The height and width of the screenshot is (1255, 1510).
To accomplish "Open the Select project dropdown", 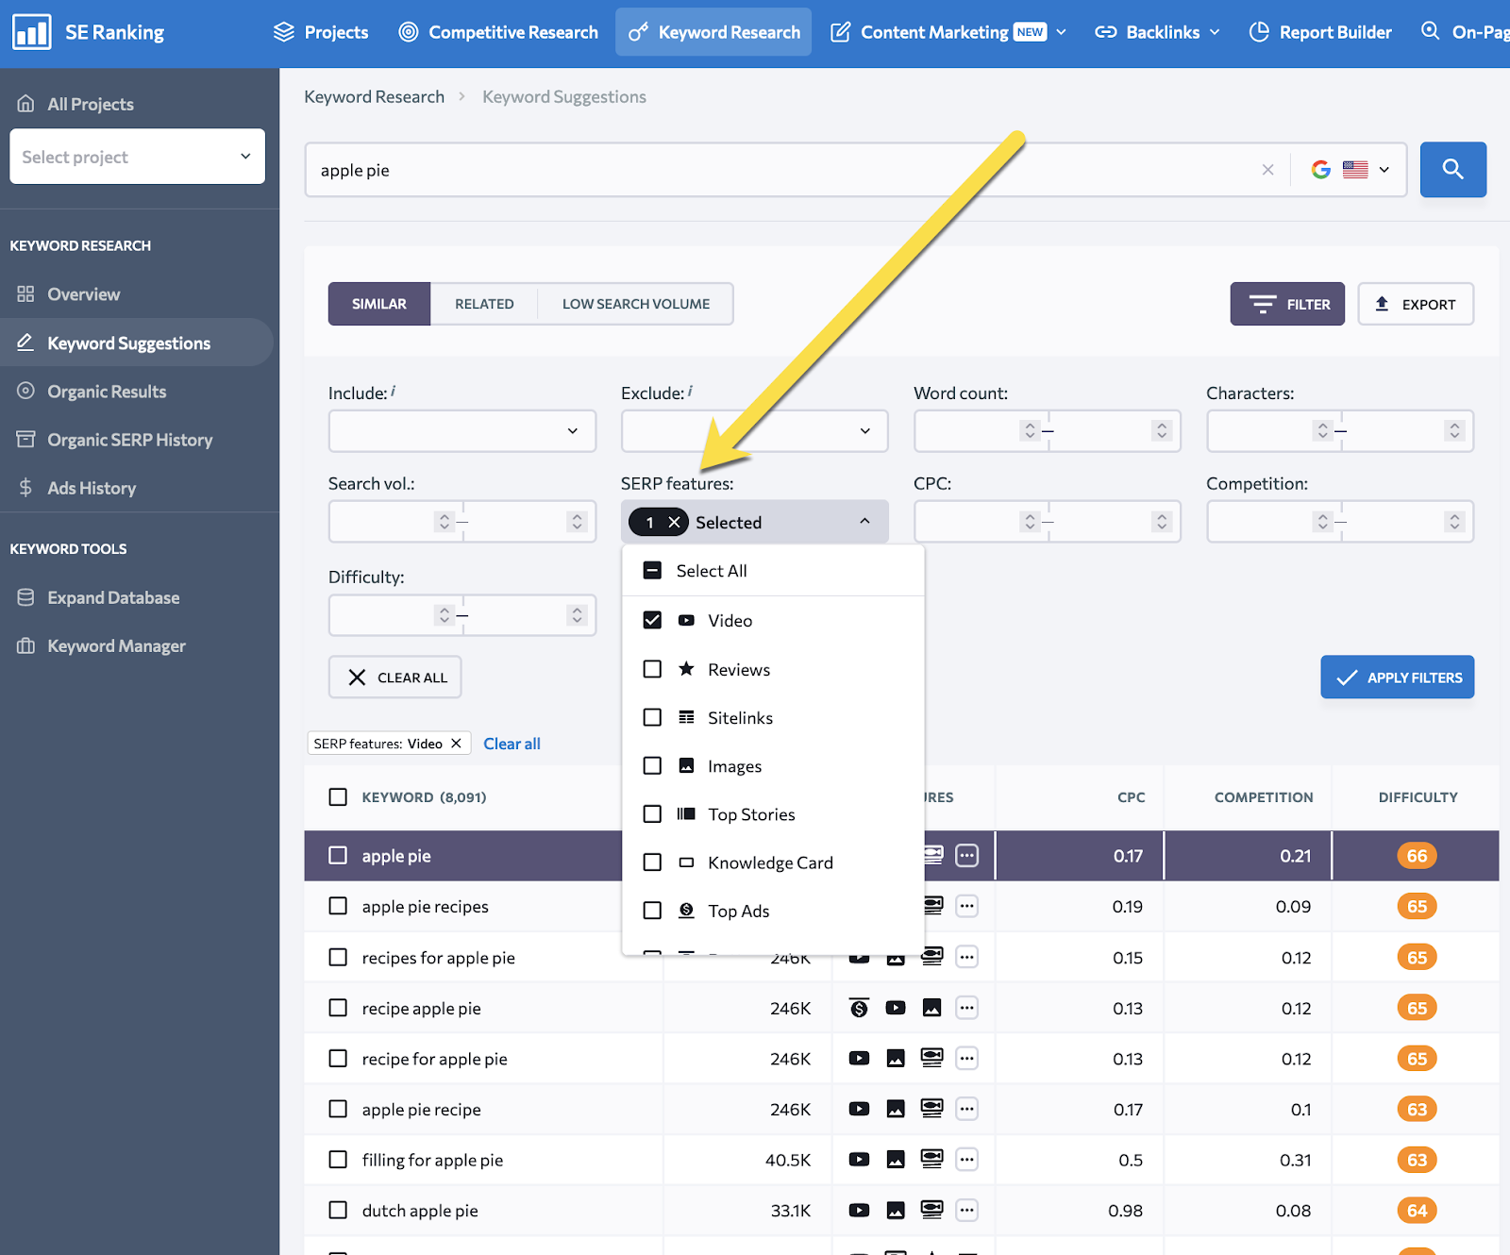I will 137,156.
